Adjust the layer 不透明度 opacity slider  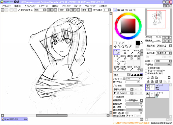coord(163,65)
